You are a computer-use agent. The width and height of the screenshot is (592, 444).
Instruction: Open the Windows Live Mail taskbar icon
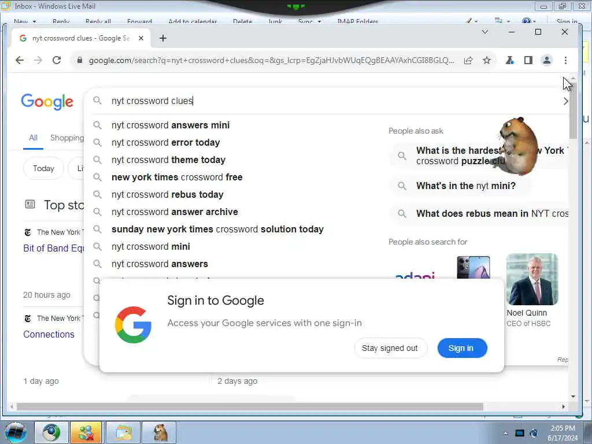point(124,432)
